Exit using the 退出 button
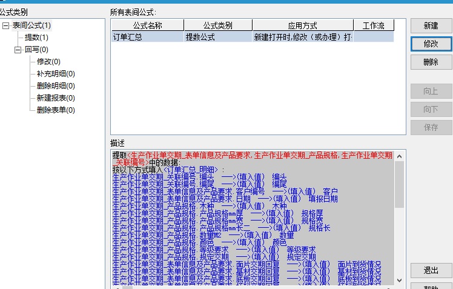The height and width of the screenshot is (289, 453). (431, 270)
